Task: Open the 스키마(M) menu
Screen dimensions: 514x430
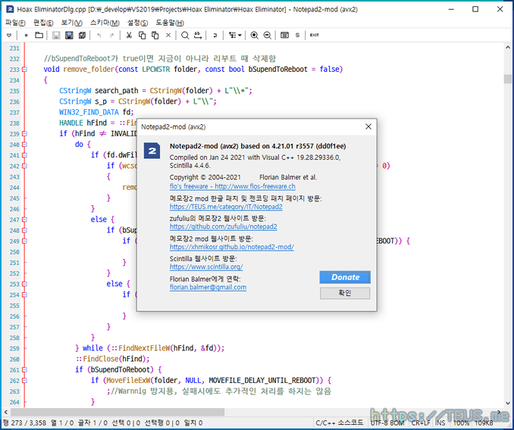Action: (x=105, y=23)
